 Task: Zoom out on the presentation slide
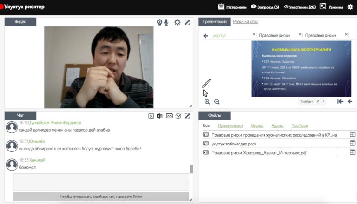pyautogui.click(x=217, y=102)
